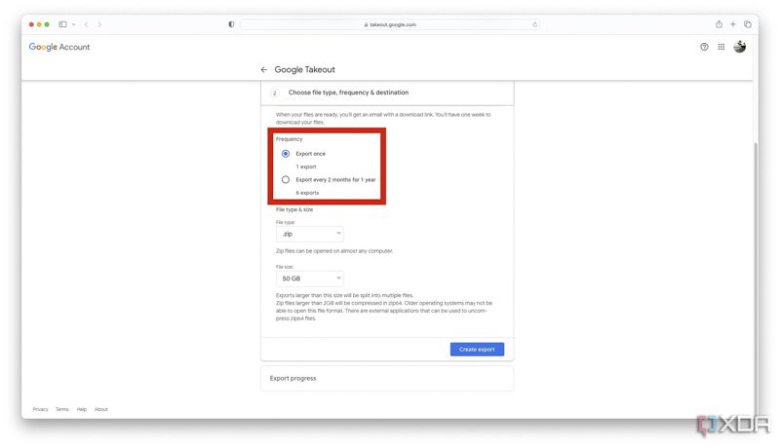Go forward with the Safari forward arrow
The height and width of the screenshot is (447, 780).
[99, 24]
